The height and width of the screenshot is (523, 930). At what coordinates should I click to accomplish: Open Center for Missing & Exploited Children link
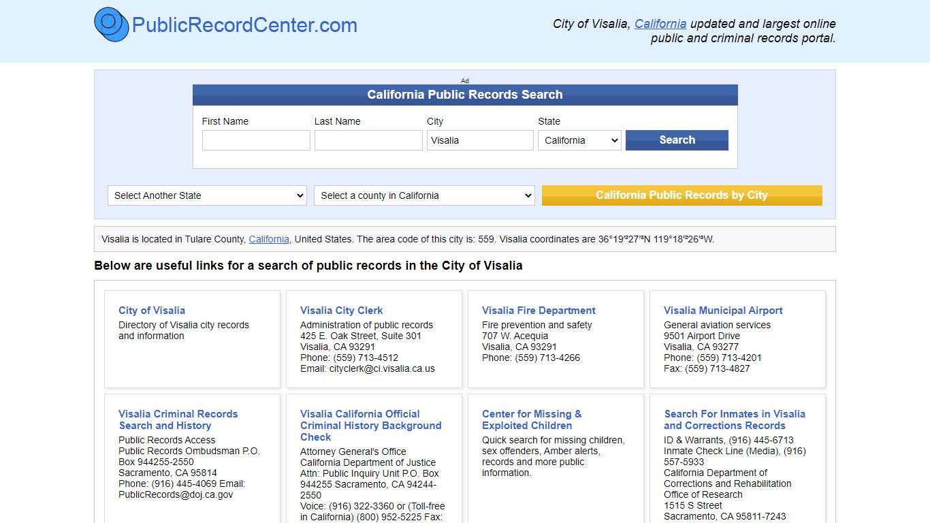pyautogui.click(x=532, y=419)
